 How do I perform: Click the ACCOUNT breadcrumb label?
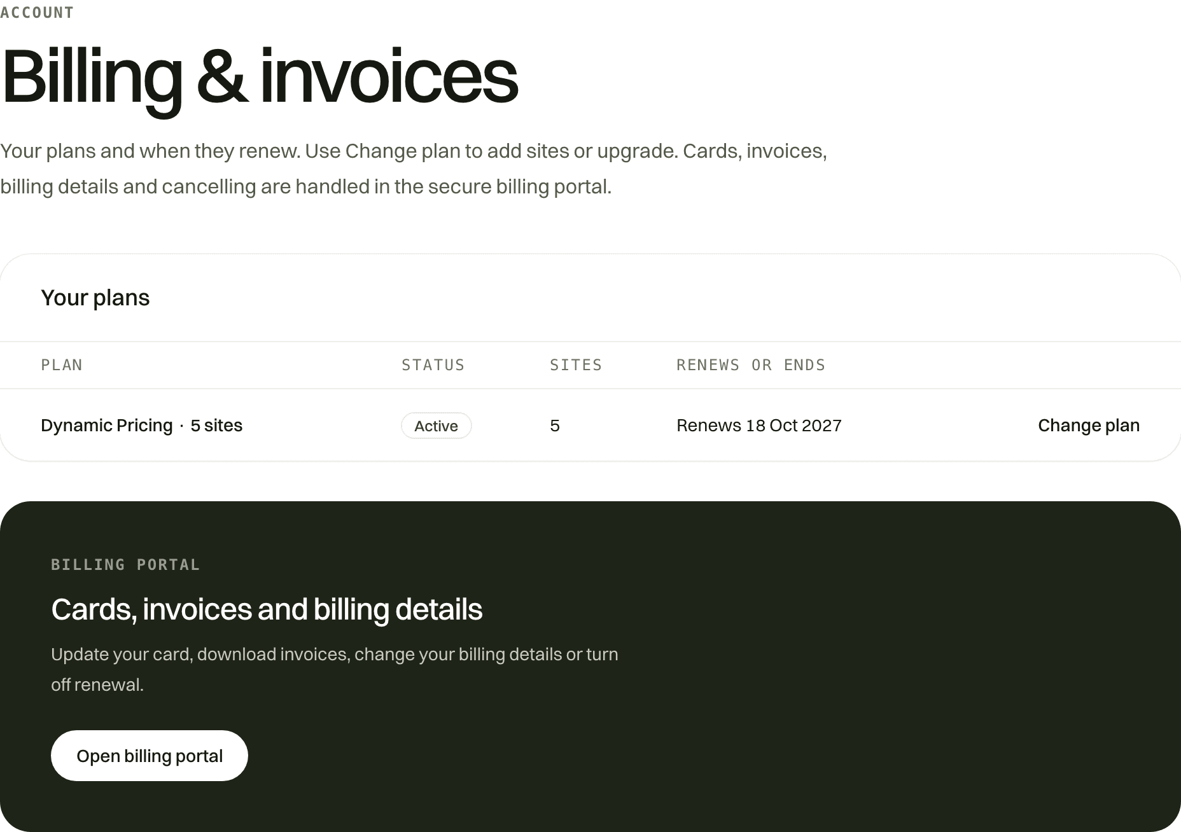[x=37, y=13]
